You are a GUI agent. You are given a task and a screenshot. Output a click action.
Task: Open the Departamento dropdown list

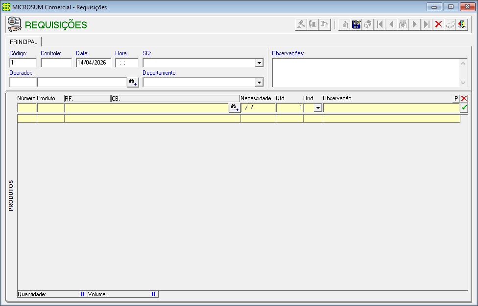[259, 82]
